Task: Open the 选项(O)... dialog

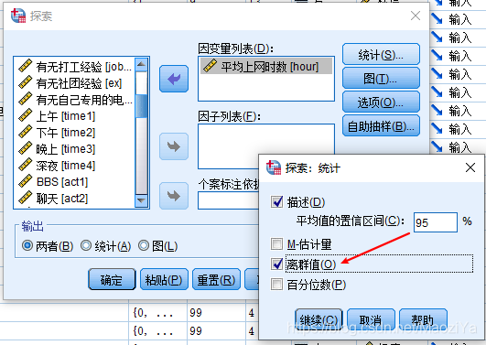Action: [381, 102]
